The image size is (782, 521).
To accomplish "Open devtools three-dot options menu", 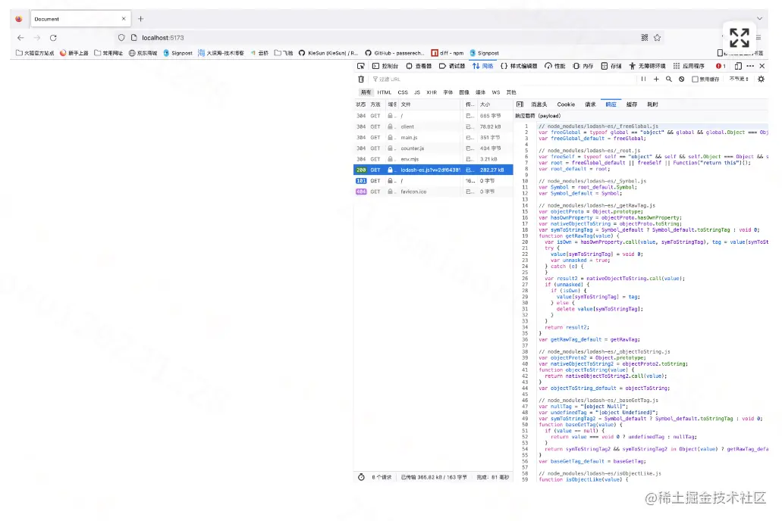I will pos(750,66).
